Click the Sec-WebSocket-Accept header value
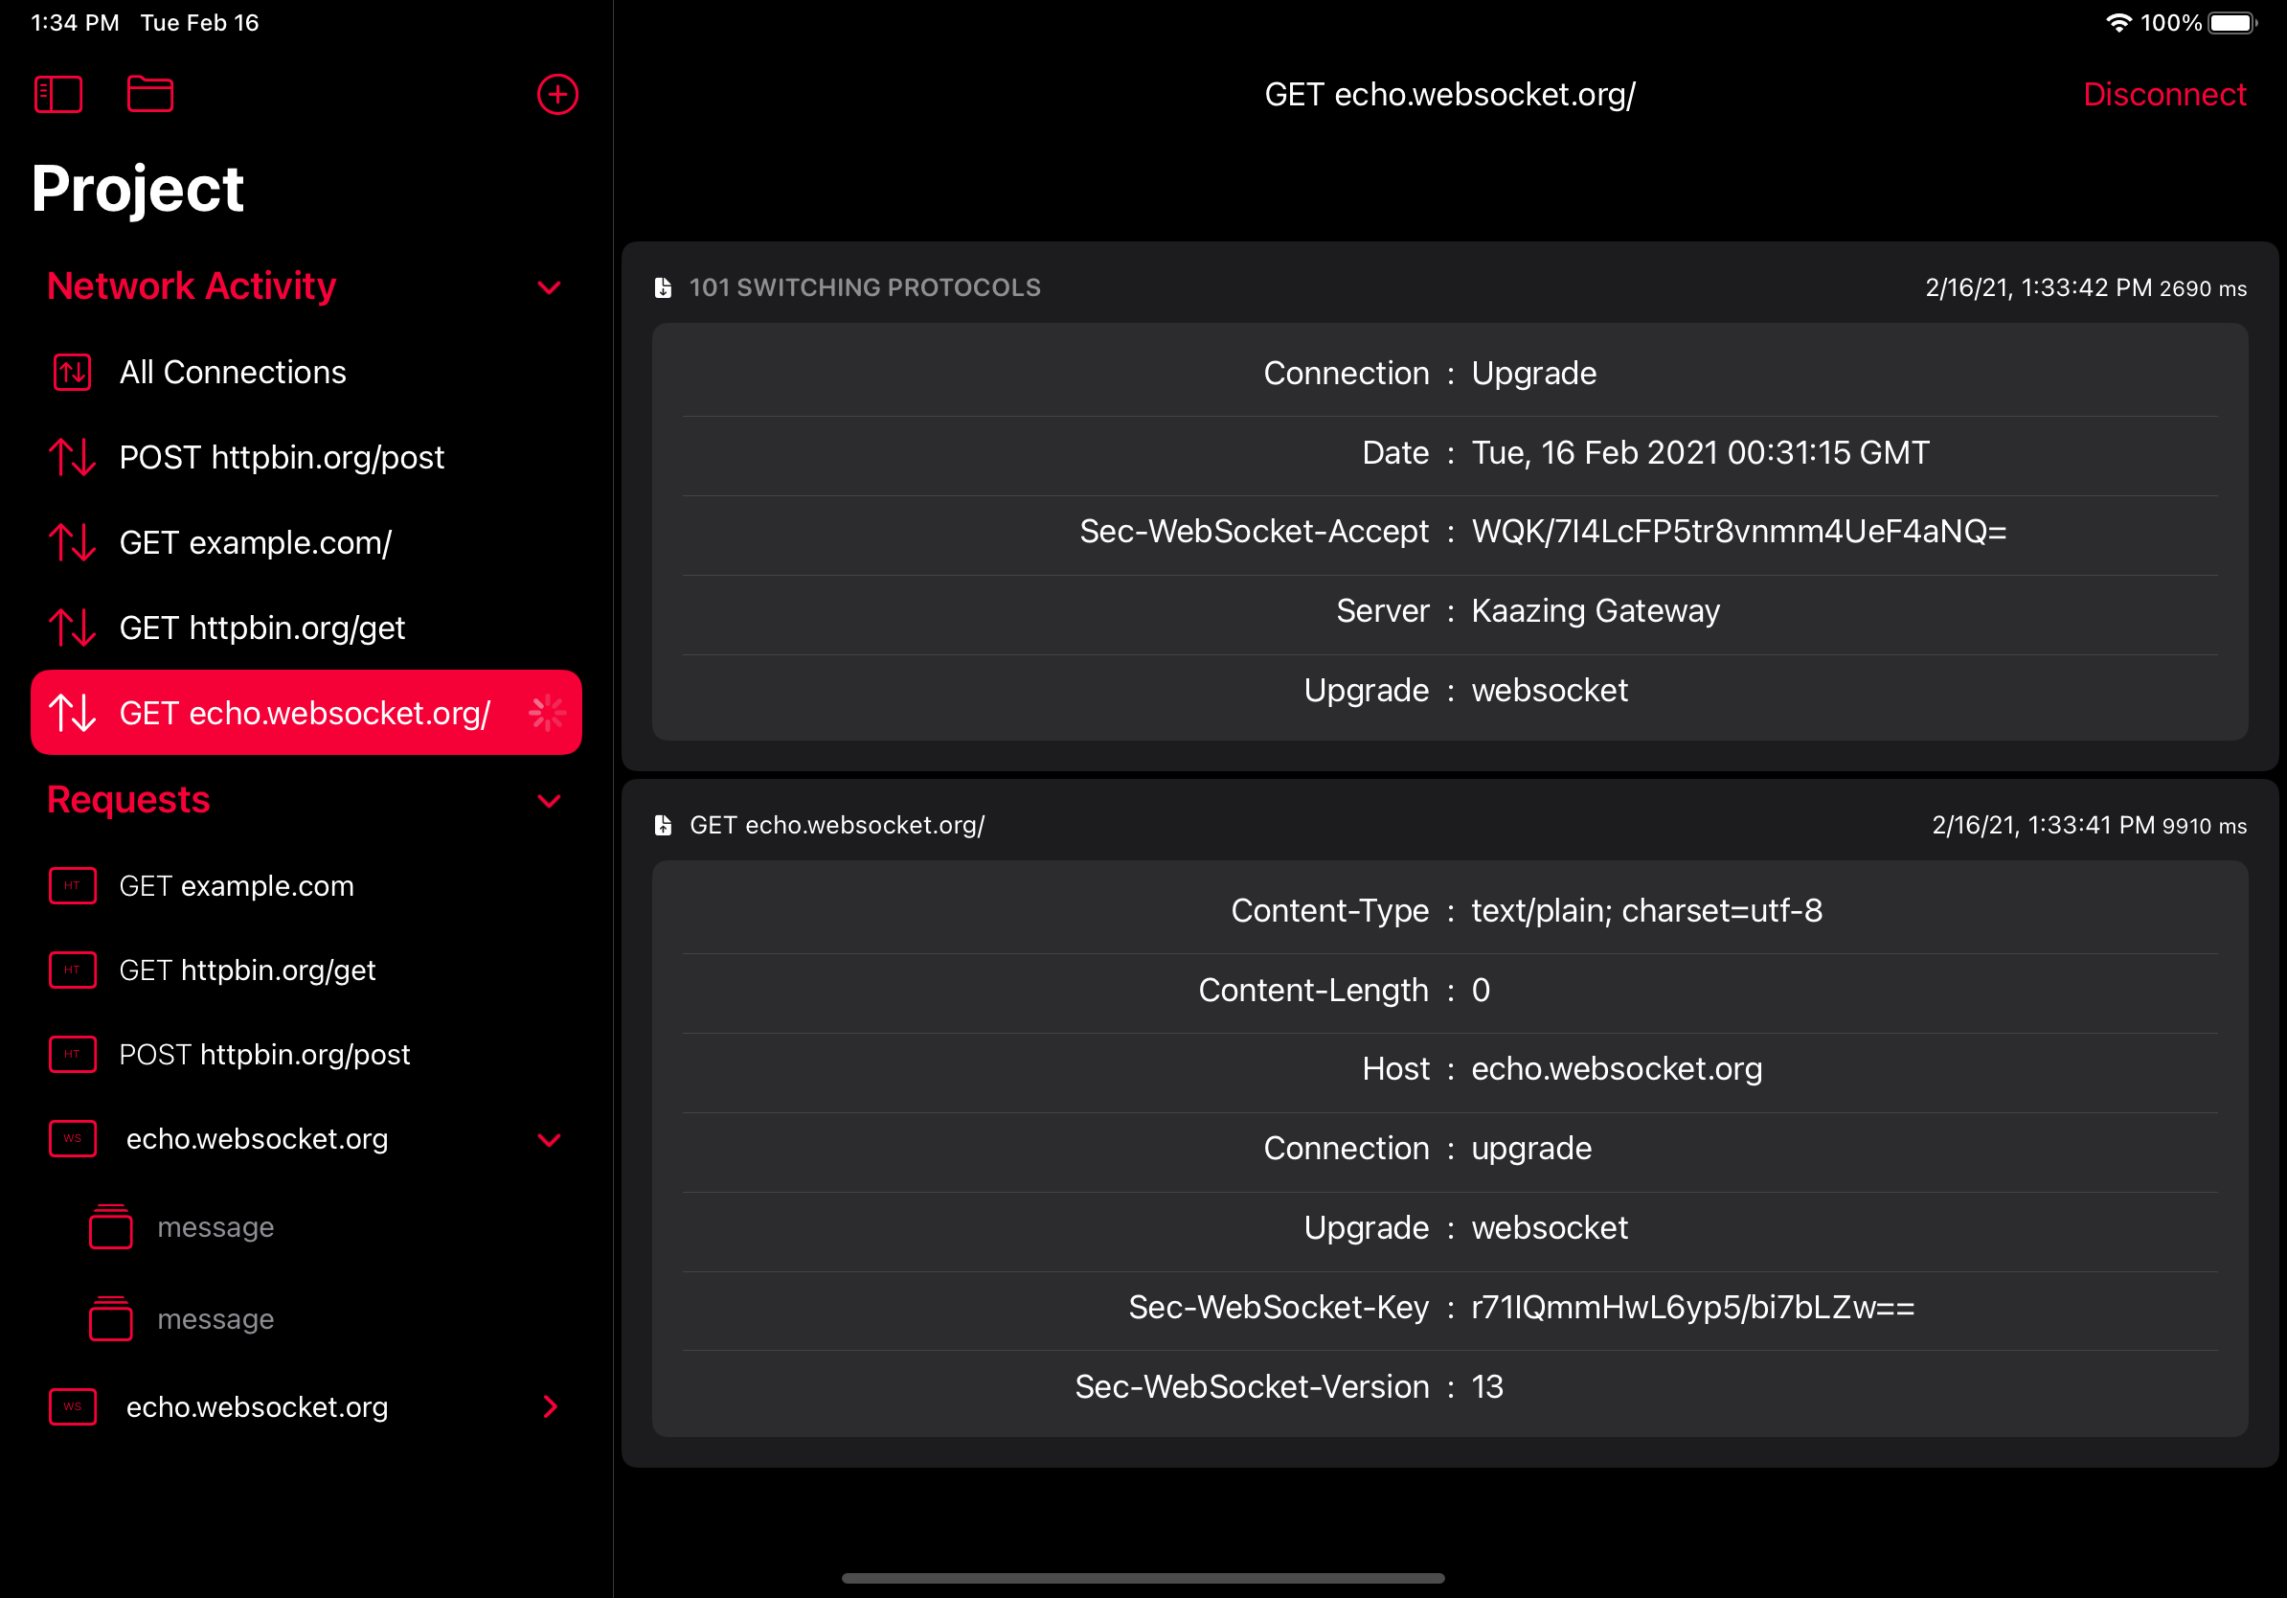Viewport: 2287px width, 1598px height. 1738,532
